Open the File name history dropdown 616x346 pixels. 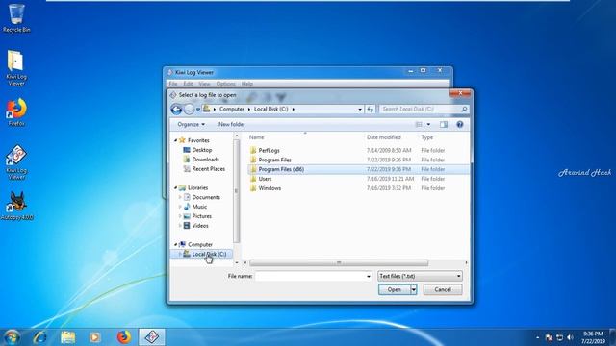tap(368, 276)
